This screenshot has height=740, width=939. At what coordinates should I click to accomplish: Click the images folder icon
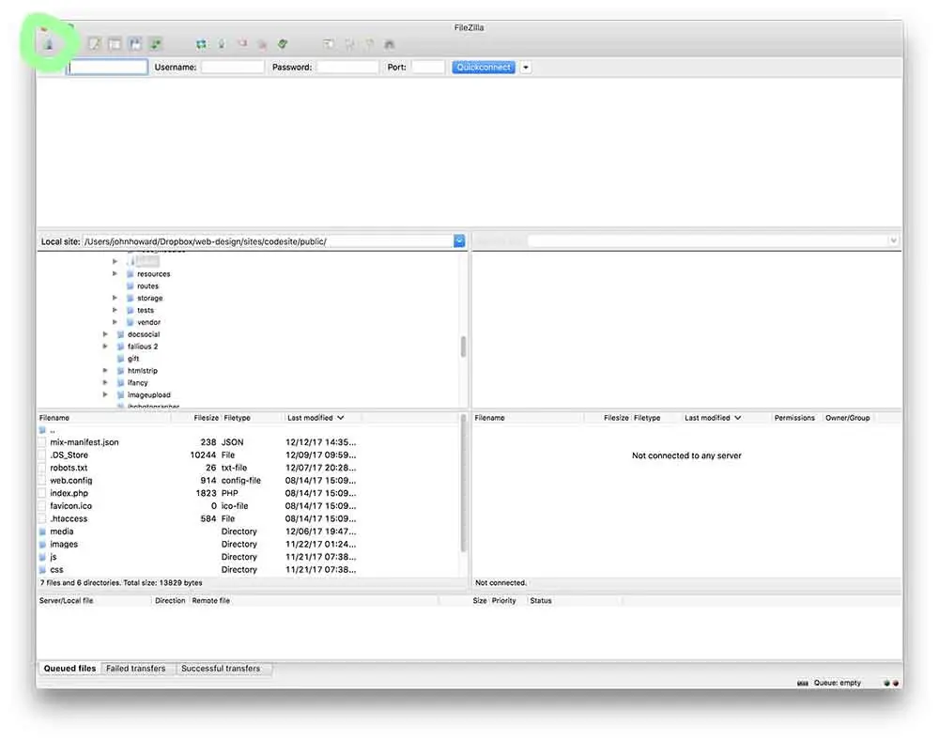42,545
